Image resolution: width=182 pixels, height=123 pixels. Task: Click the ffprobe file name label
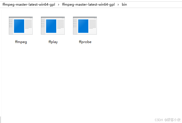(85, 42)
